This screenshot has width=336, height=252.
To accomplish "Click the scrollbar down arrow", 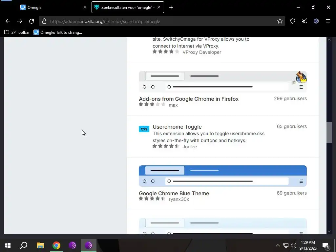I will click(x=329, y=231).
